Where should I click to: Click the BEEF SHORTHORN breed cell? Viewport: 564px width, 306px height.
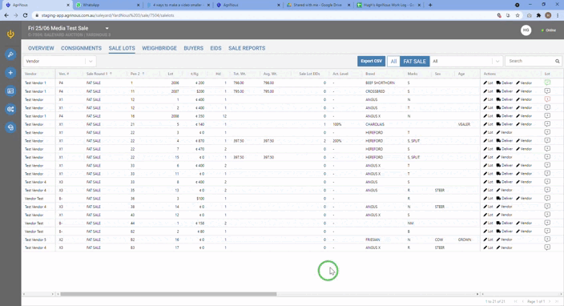point(380,83)
